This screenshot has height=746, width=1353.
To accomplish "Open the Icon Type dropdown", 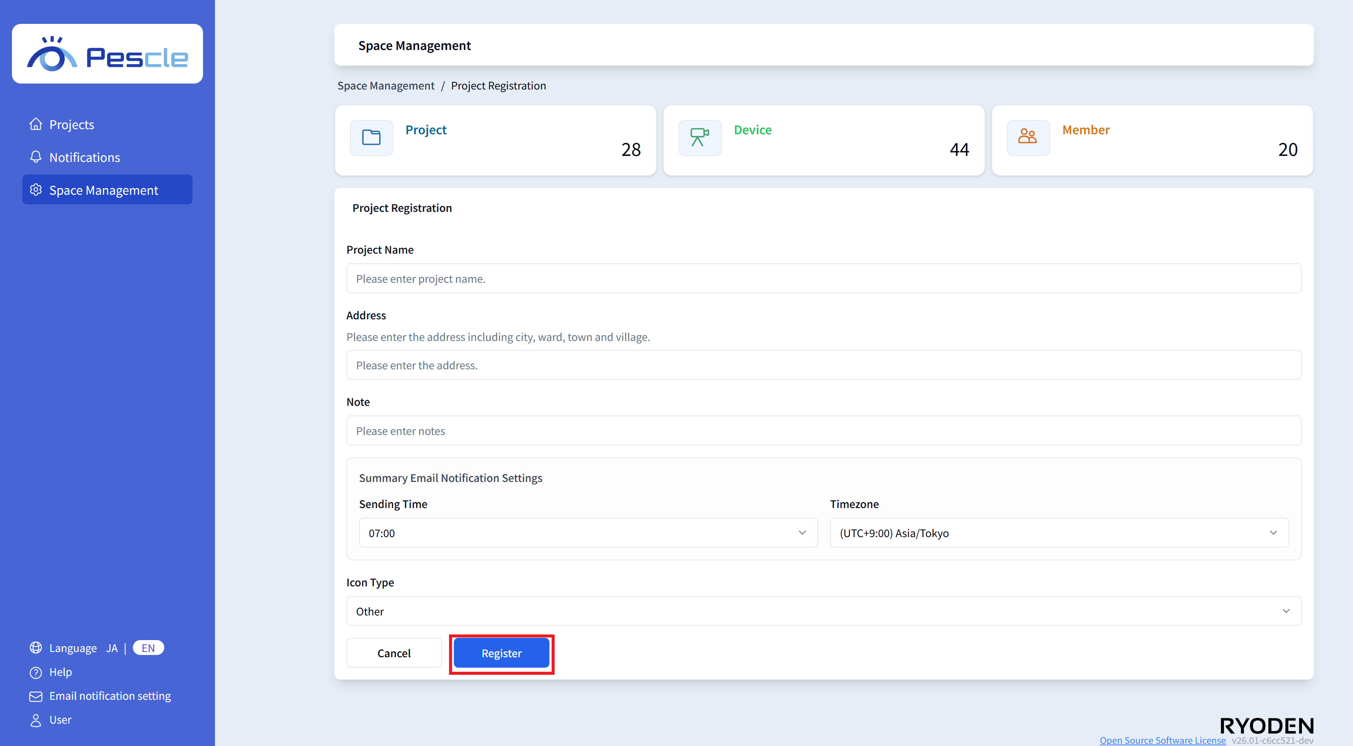I will point(823,611).
